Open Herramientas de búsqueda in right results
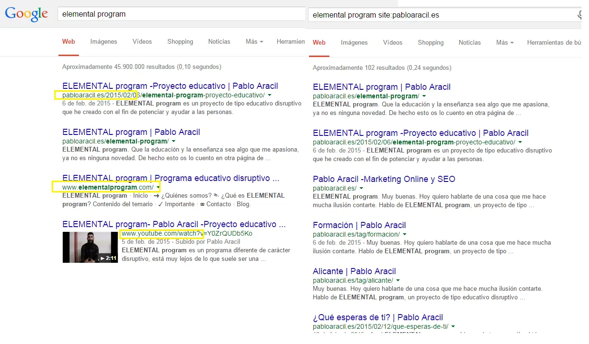Image resolution: width=589 pixels, height=344 pixels. [554, 43]
